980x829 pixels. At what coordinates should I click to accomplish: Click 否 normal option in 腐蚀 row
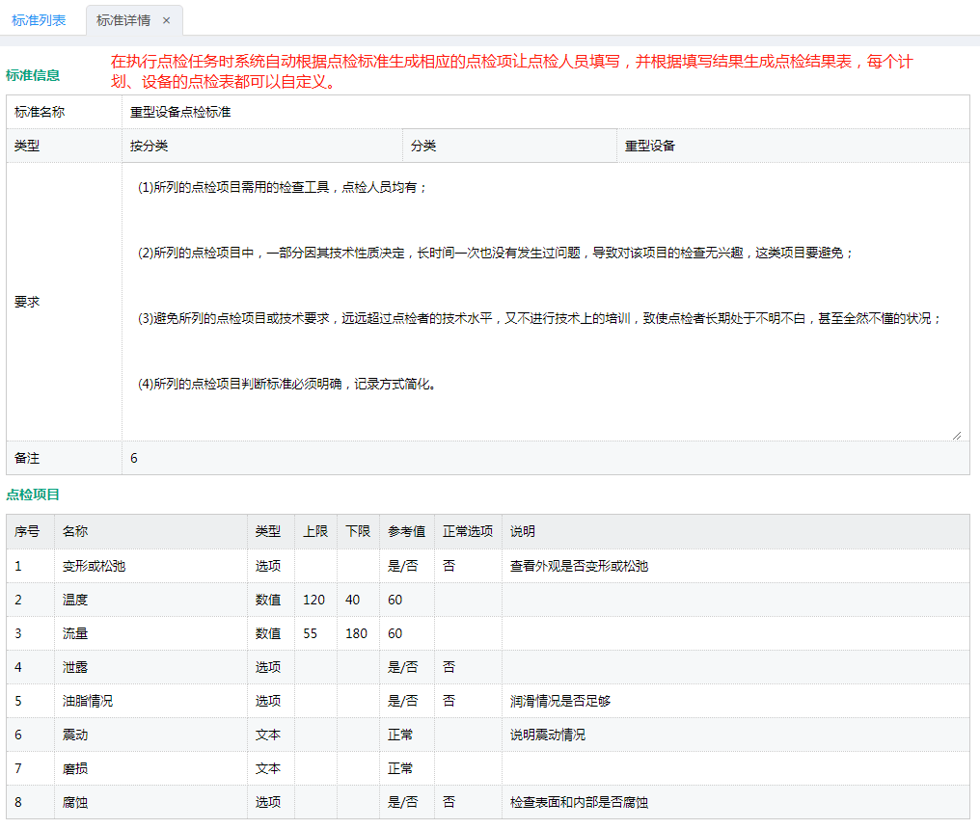(x=449, y=802)
